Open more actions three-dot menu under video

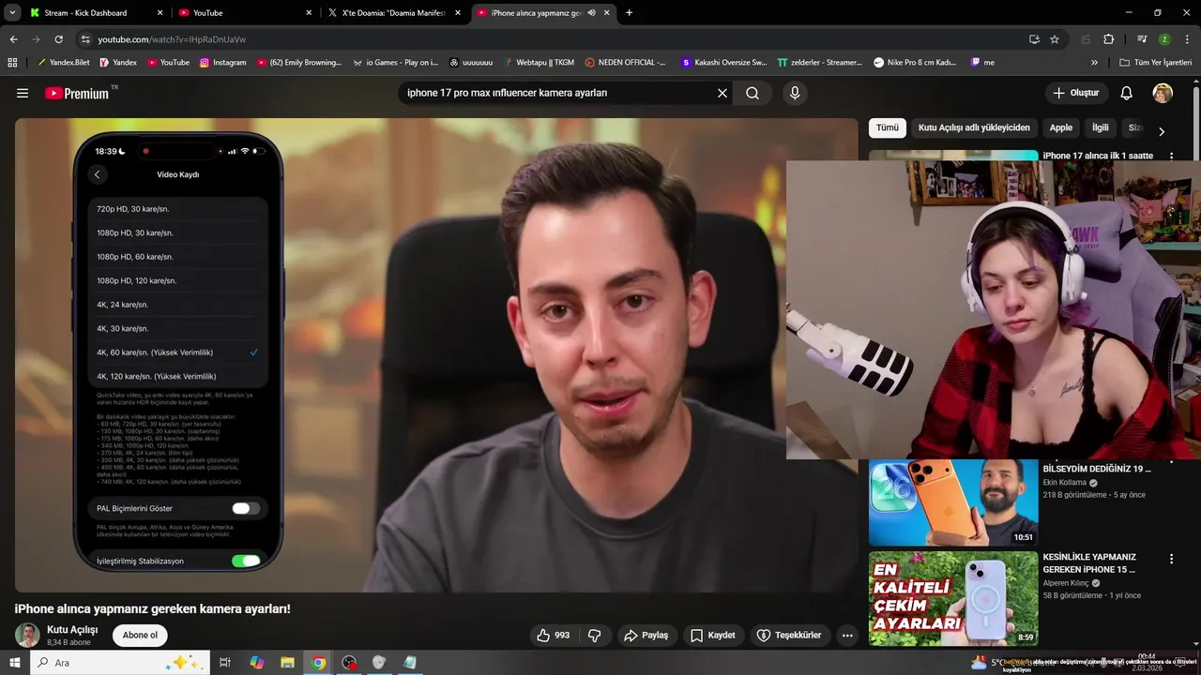[847, 635]
